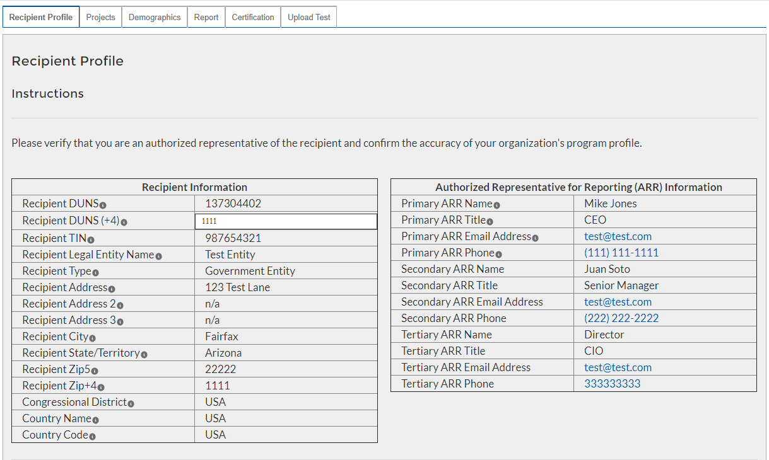The image size is (769, 460).
Task: Click info icon beside Recipient TIN
Action: click(x=91, y=240)
